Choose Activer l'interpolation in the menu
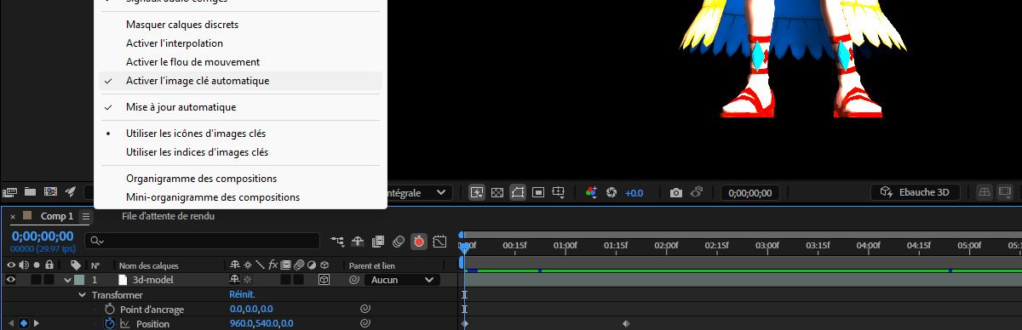Screen dimensions: 1022x330 tap(240, 43)
